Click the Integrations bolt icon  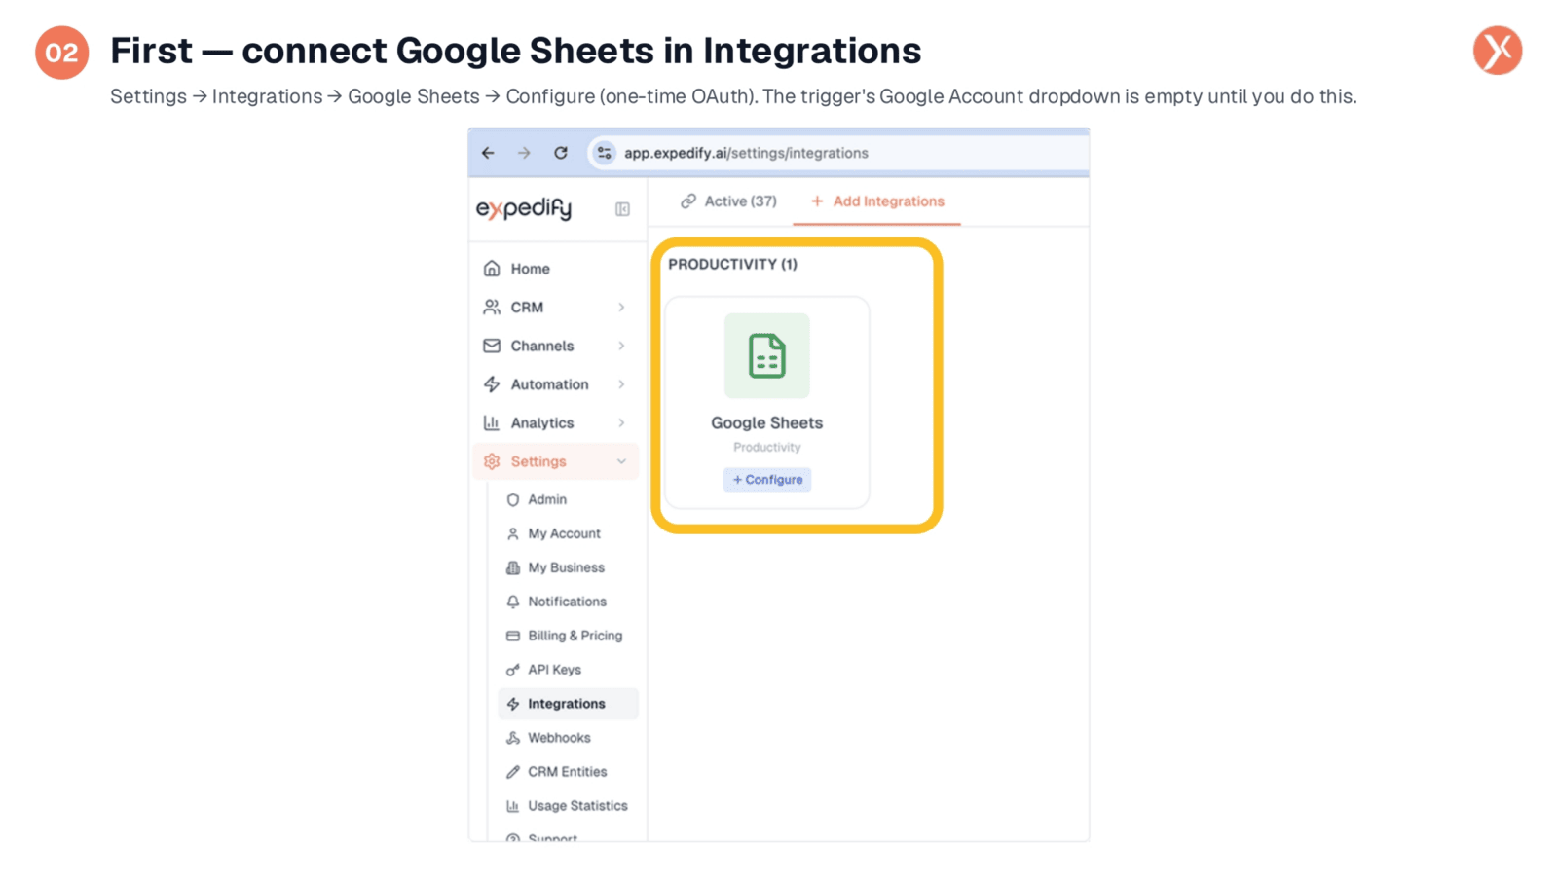(513, 704)
